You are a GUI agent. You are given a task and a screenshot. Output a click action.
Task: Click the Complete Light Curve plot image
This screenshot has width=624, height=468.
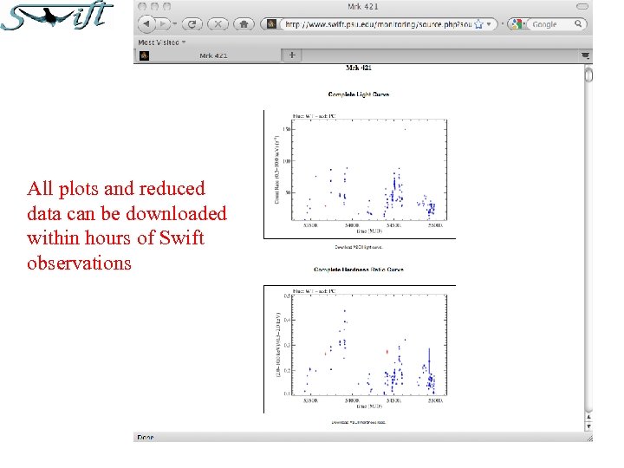(x=360, y=174)
